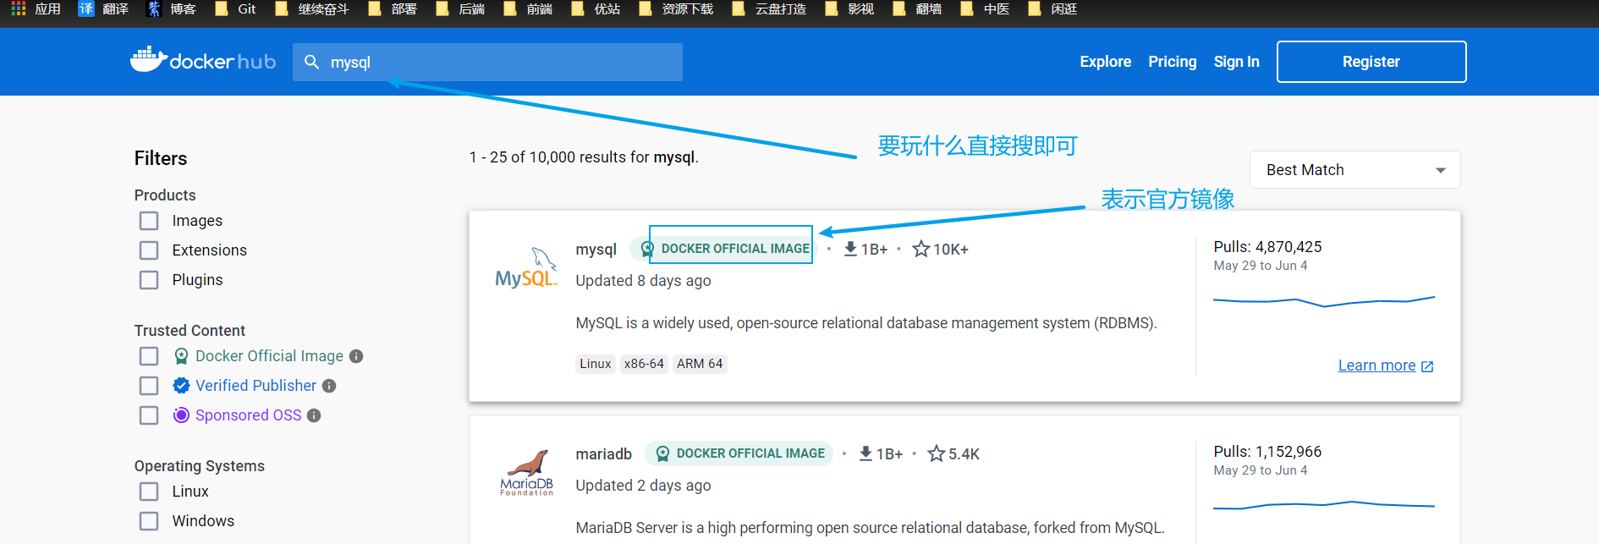Open the 后端 bookmark folder
The width and height of the screenshot is (1599, 544).
click(x=459, y=9)
